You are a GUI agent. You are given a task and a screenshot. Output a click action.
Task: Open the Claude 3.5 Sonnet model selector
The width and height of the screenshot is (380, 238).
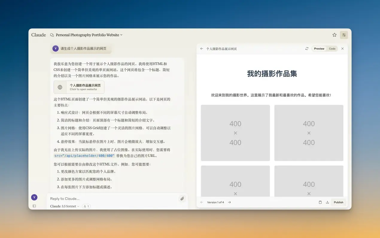[65, 206]
